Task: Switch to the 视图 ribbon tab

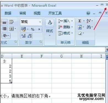Action: [x=37, y=13]
